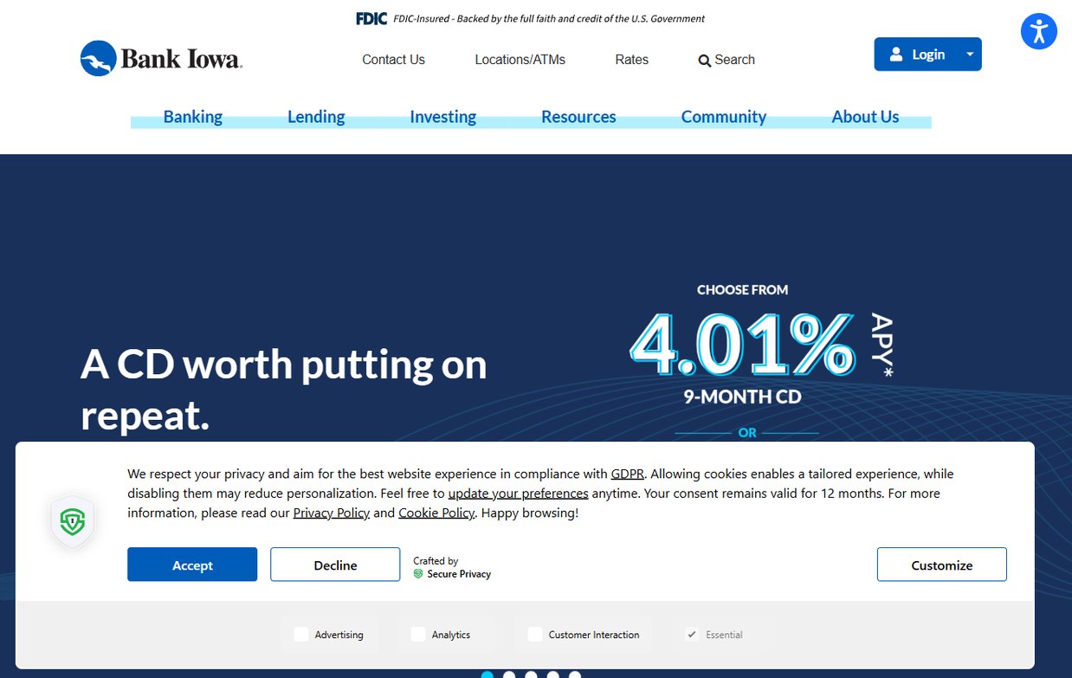Select the second carousel slide dot
The width and height of the screenshot is (1072, 678).
[x=509, y=675]
